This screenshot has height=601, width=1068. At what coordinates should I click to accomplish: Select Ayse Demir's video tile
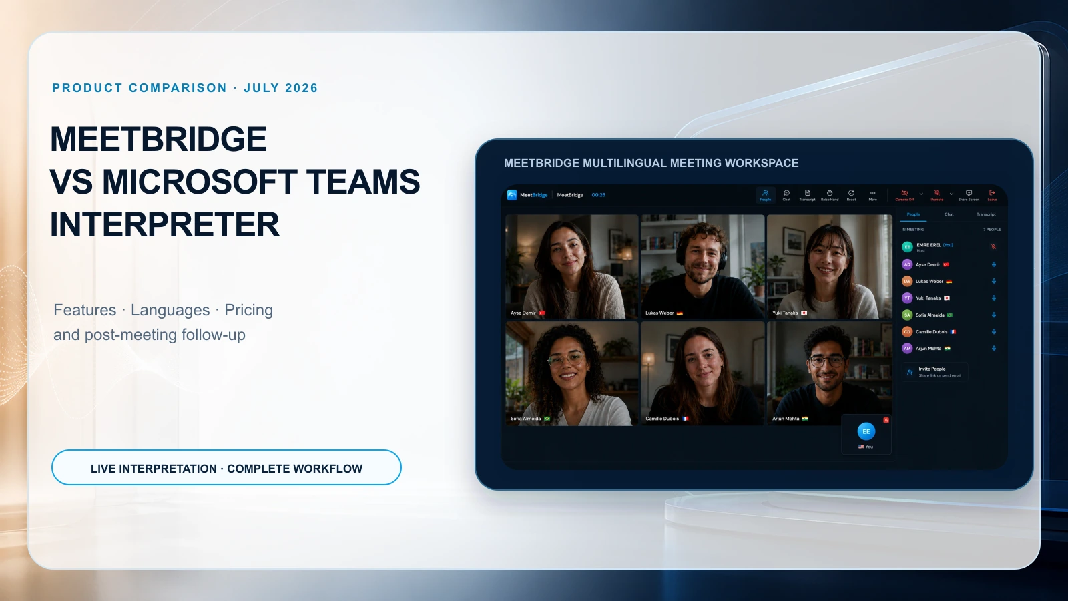pyautogui.click(x=571, y=266)
